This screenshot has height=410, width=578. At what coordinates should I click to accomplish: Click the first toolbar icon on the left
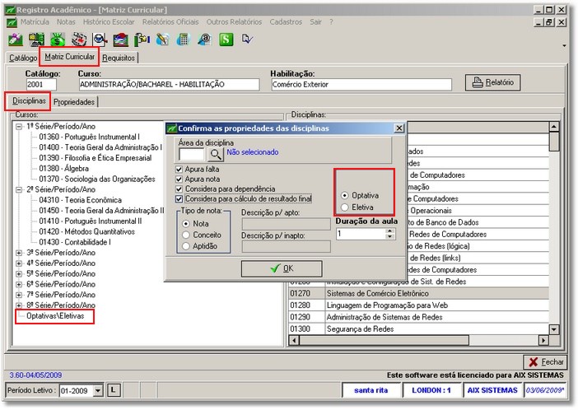16,39
